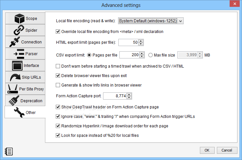The width and height of the screenshot is (242, 160).
Task: Select the Pages per file radio button
Action: pos(89,55)
